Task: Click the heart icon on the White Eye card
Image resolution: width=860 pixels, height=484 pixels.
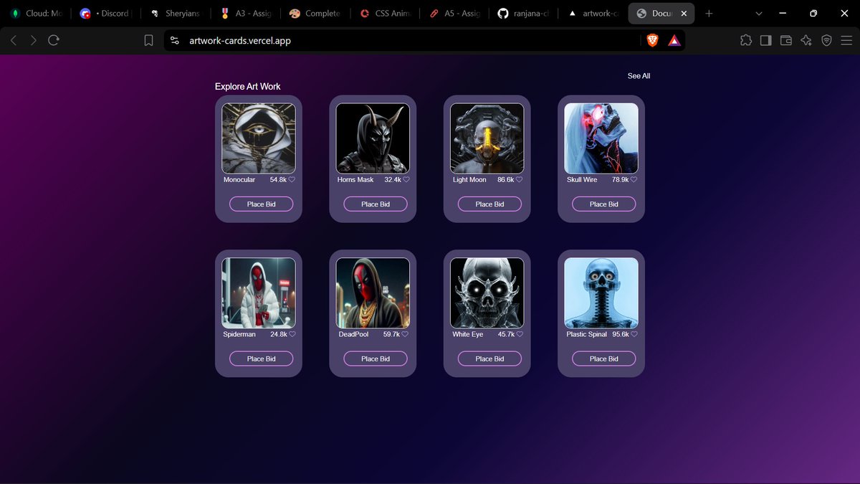Action: 520,334
